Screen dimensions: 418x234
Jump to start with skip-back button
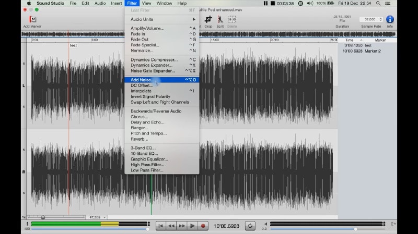pos(161,226)
